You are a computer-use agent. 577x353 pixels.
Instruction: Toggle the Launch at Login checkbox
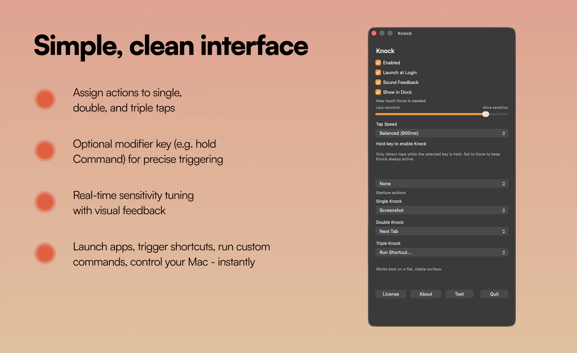point(378,73)
